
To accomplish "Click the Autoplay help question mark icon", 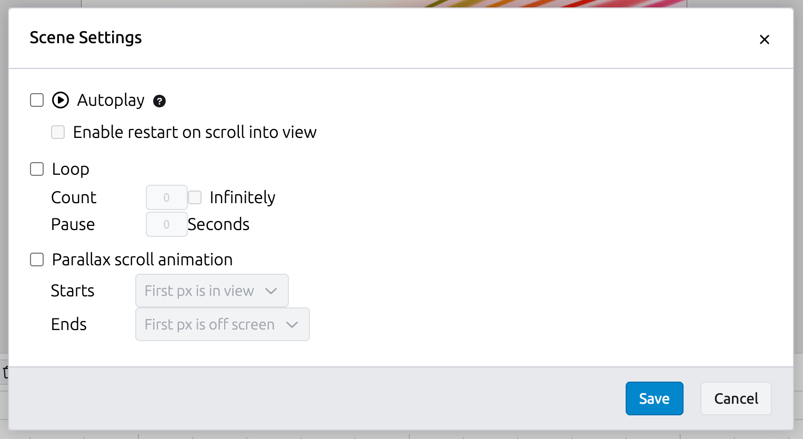I will click(x=159, y=101).
